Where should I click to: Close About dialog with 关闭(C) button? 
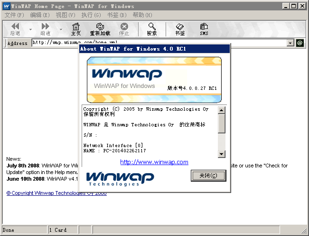click(x=208, y=175)
